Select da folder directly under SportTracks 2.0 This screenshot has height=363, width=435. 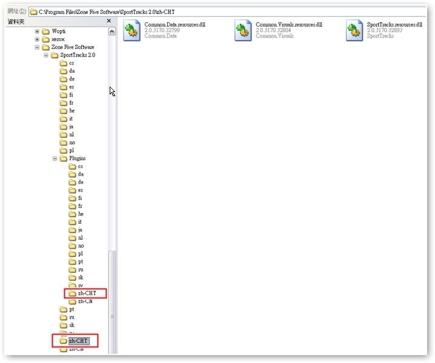[67, 71]
